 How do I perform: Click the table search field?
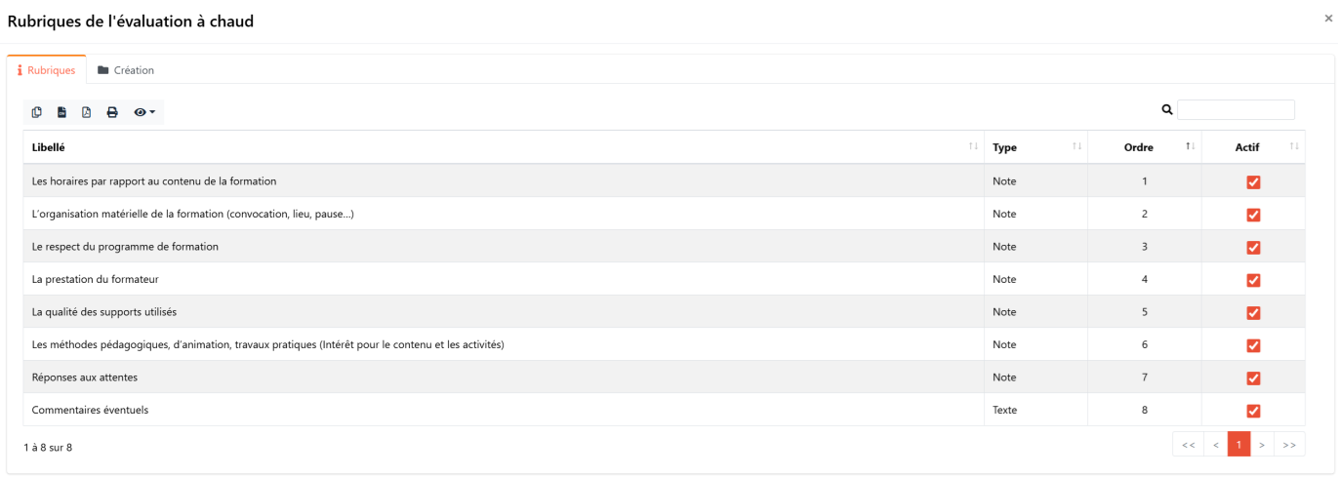[1236, 110]
